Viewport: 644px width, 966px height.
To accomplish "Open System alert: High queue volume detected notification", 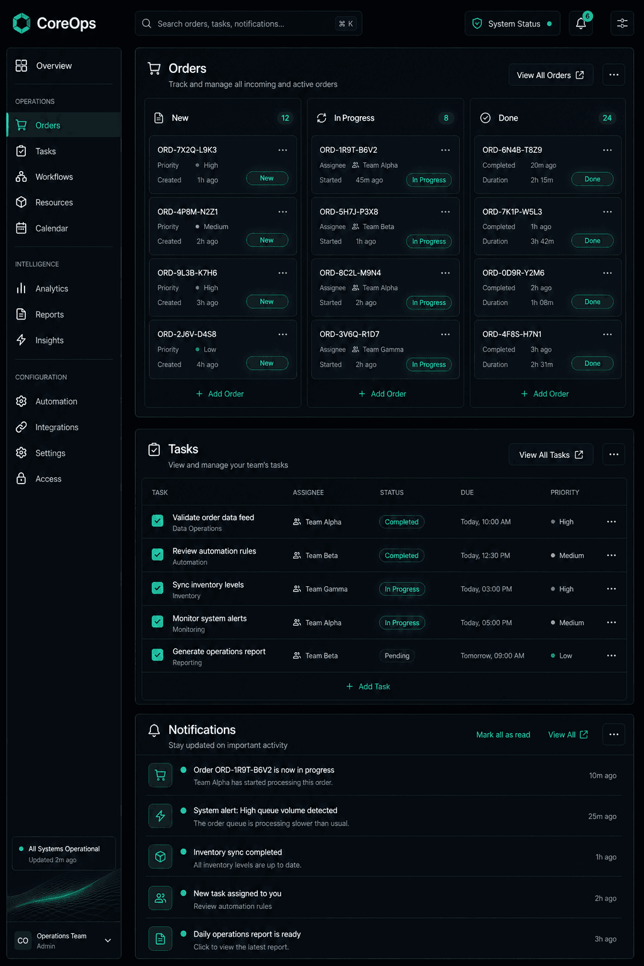I will point(384,816).
